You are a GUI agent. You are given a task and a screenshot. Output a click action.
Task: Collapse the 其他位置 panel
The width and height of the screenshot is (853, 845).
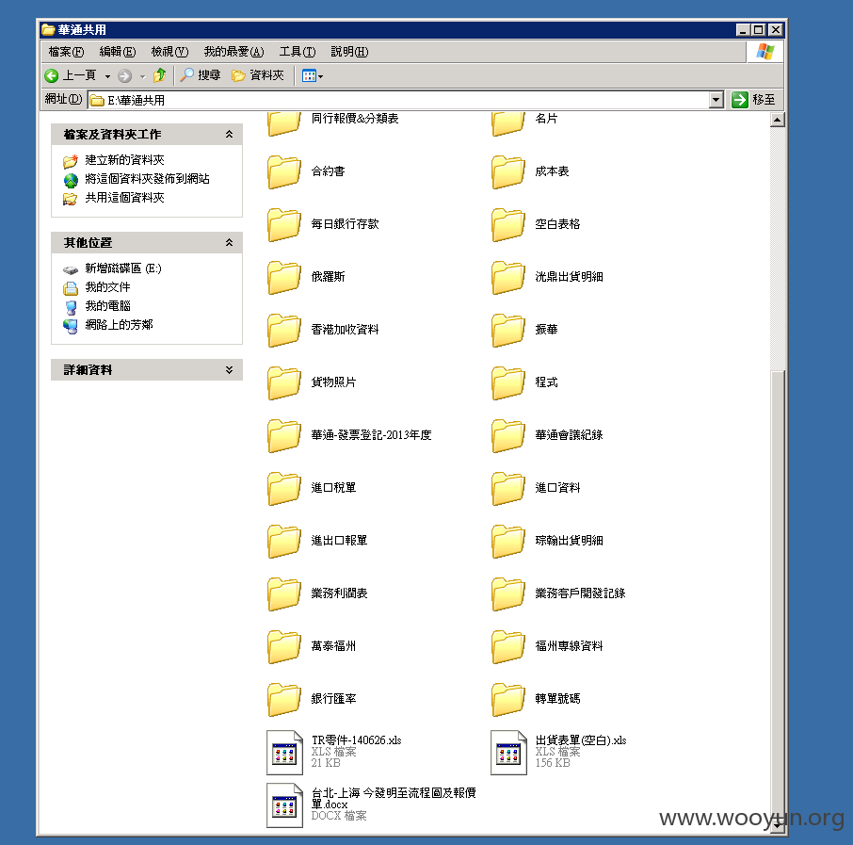pos(229,242)
